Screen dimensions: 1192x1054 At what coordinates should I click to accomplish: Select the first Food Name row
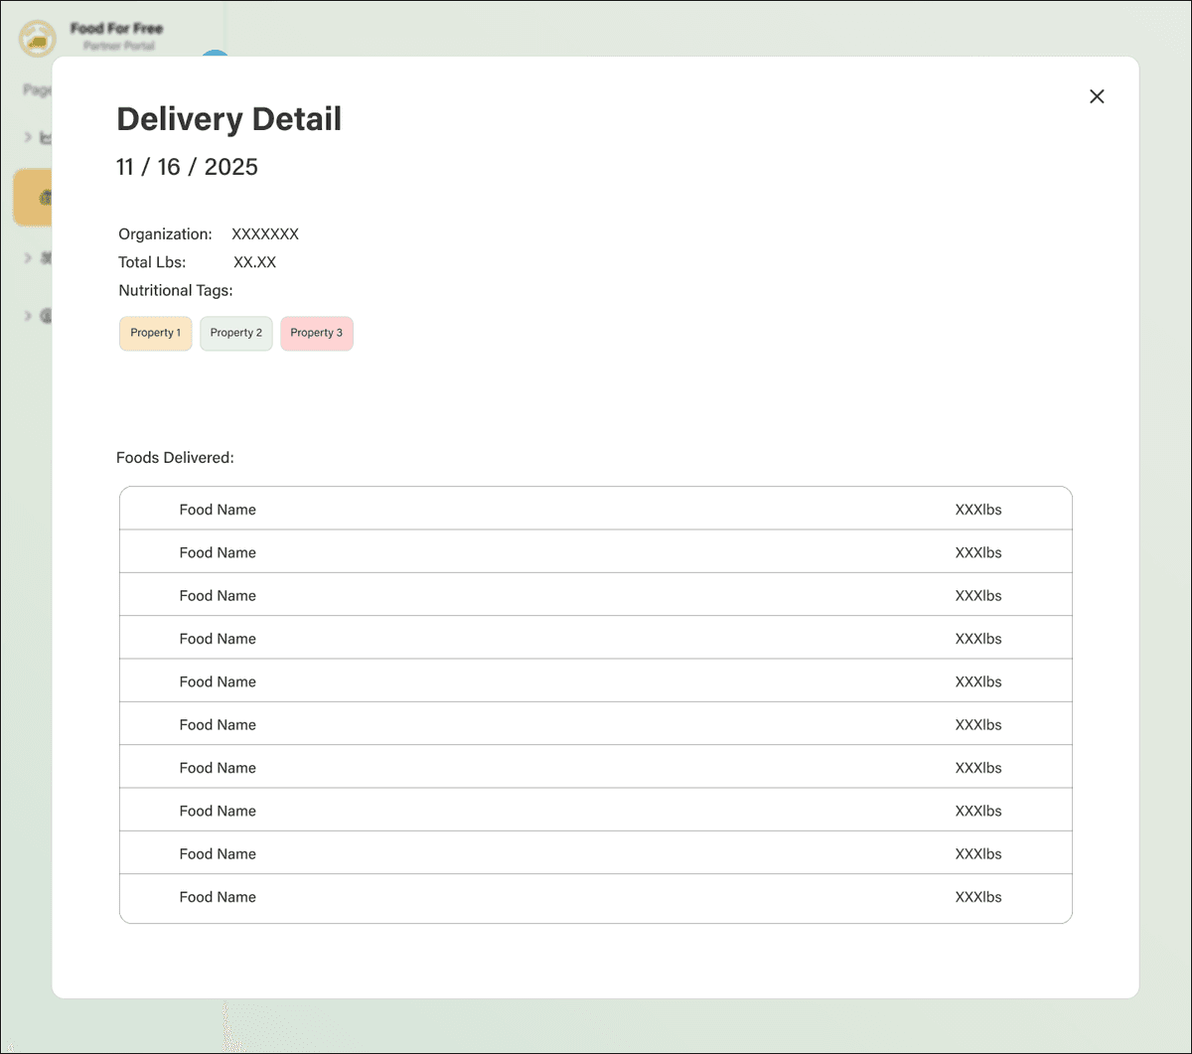tap(218, 510)
